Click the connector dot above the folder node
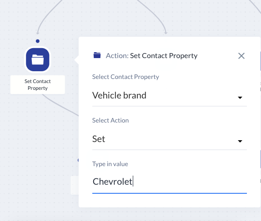261x221 pixels. (38, 41)
